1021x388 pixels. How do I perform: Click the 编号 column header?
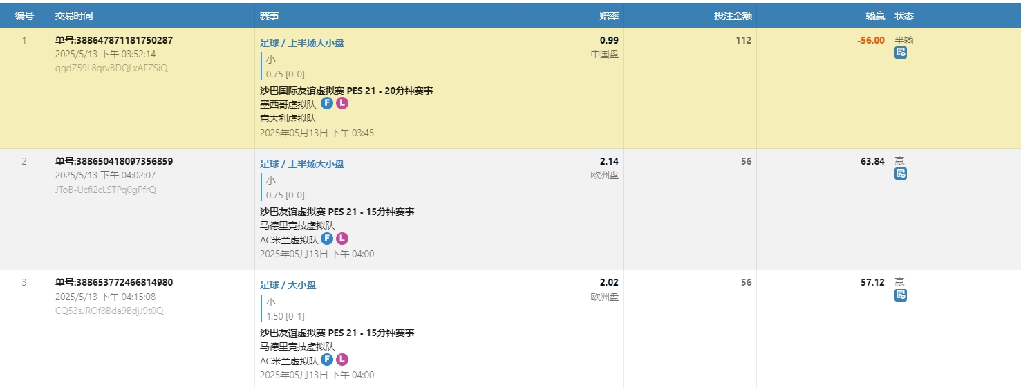24,15
